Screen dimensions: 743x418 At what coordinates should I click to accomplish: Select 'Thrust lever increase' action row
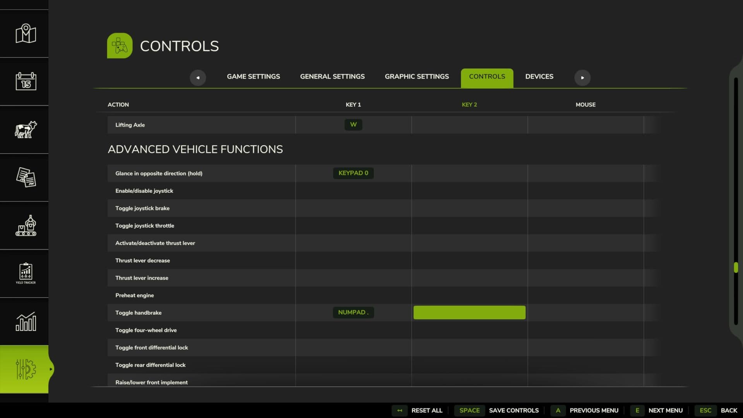point(383,278)
